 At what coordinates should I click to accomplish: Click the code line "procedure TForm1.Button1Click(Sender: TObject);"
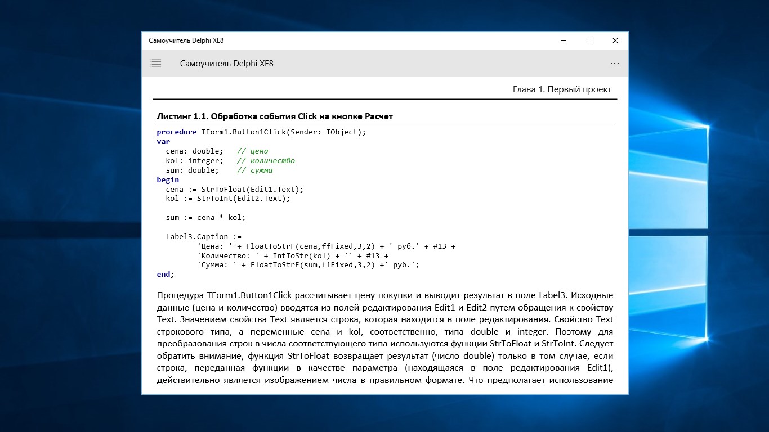coord(262,132)
